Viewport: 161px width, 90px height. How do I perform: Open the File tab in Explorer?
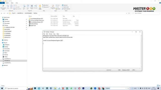click(2, 3)
